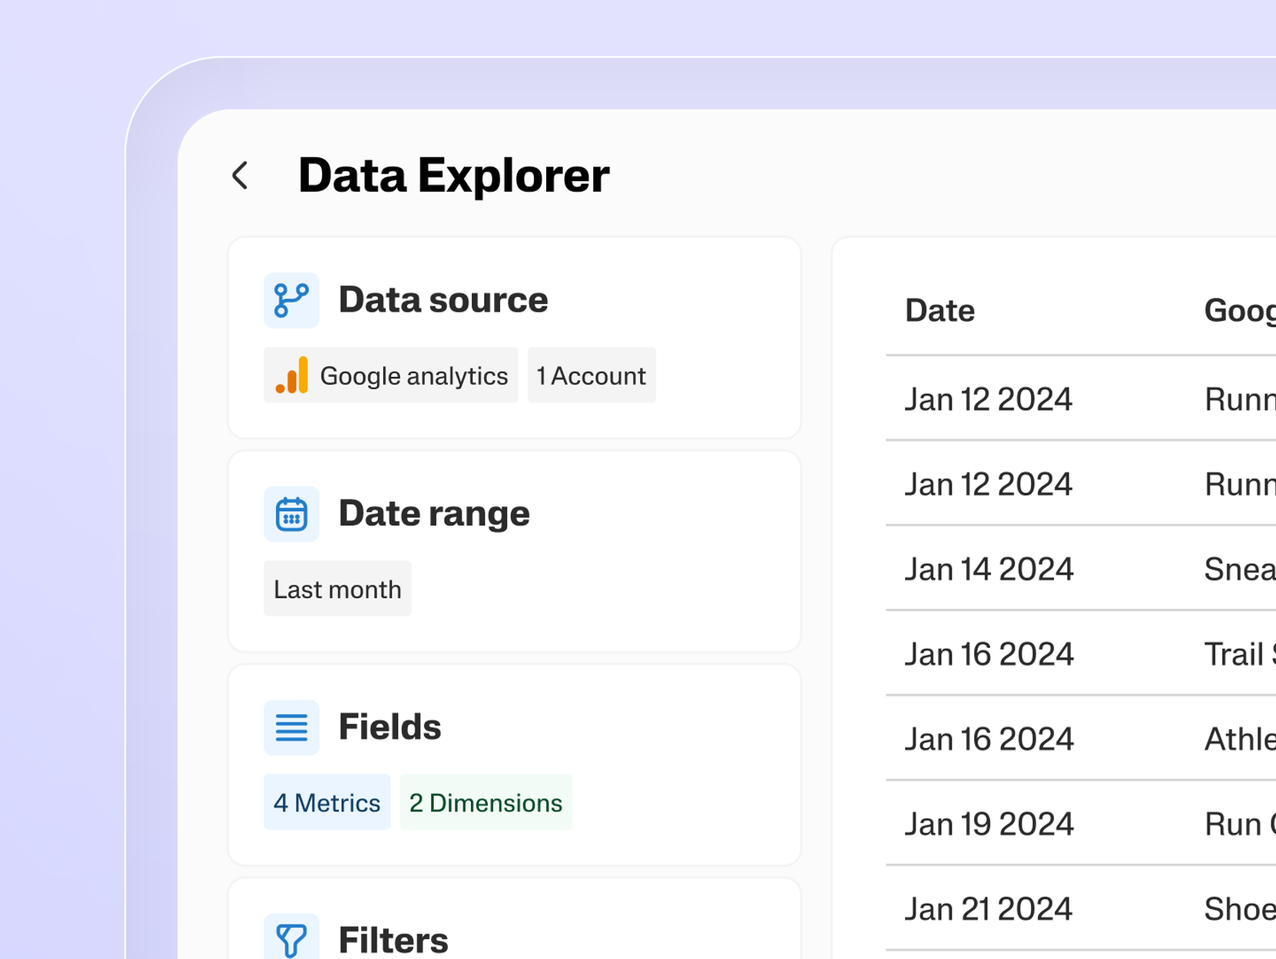Click the Google Analytics bar chart icon
The height and width of the screenshot is (959, 1276).
(292, 375)
